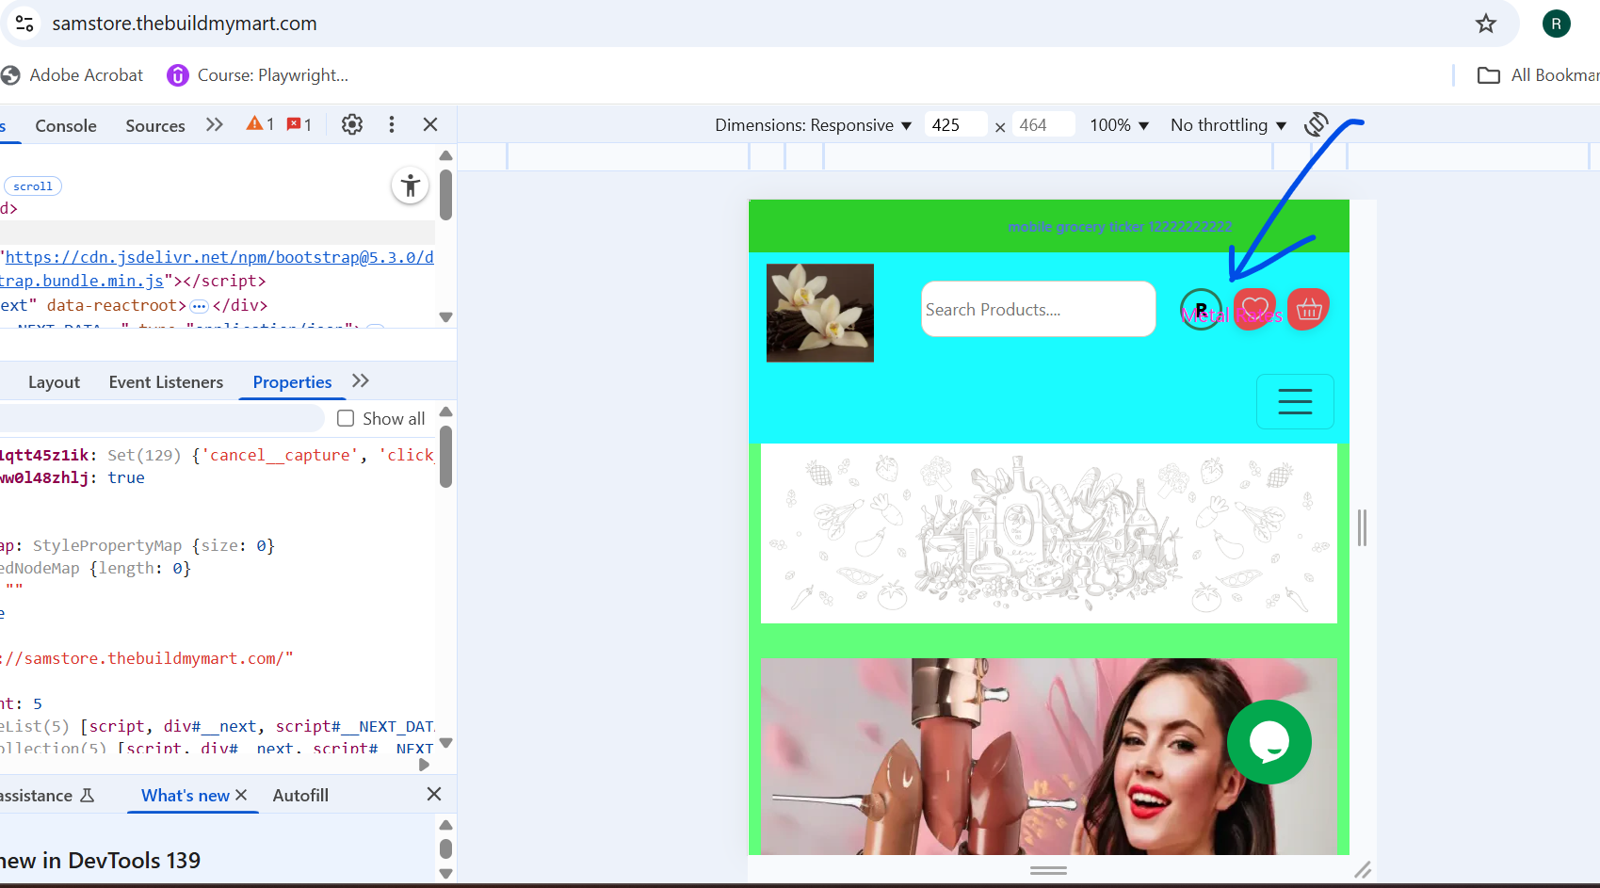Screen dimensions: 1600x888
Task: Click the Properties horizontal scroll right arrow
Action: pos(424,765)
